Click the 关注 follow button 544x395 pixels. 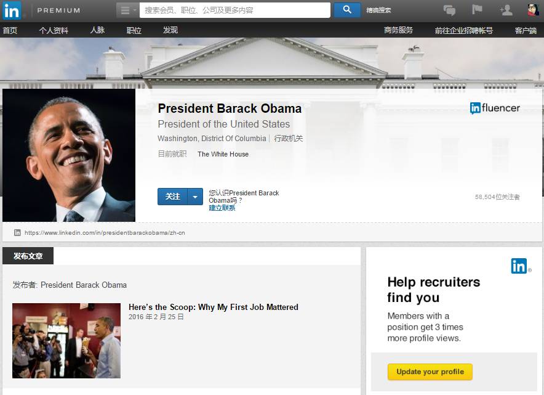click(x=172, y=197)
